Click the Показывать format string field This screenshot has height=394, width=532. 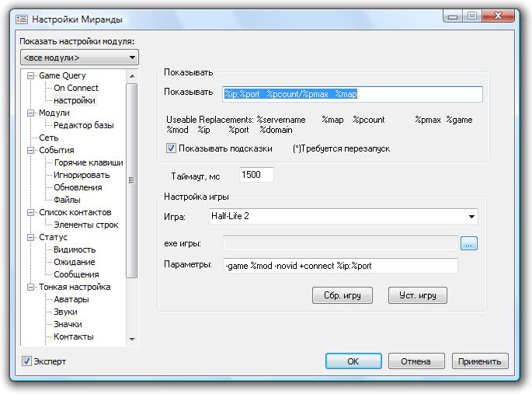[353, 94]
